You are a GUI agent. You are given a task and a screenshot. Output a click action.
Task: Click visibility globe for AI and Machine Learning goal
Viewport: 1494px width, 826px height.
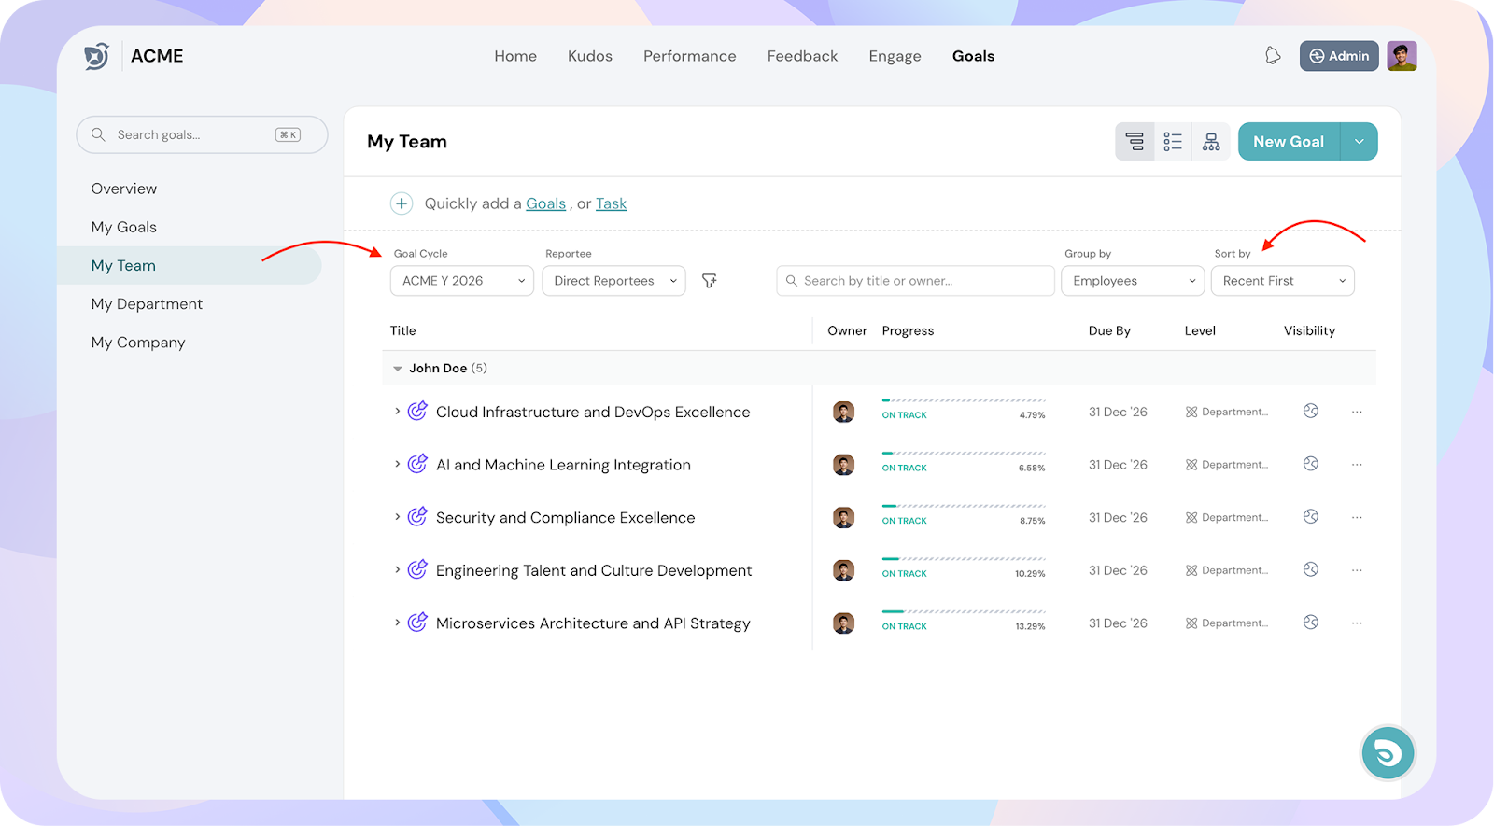point(1311,464)
